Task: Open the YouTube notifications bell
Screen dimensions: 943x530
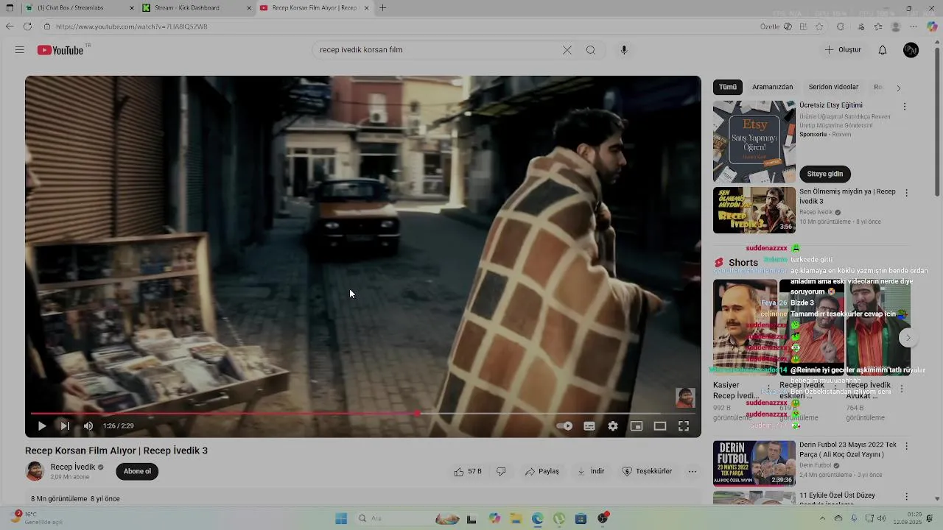Action: (x=883, y=50)
